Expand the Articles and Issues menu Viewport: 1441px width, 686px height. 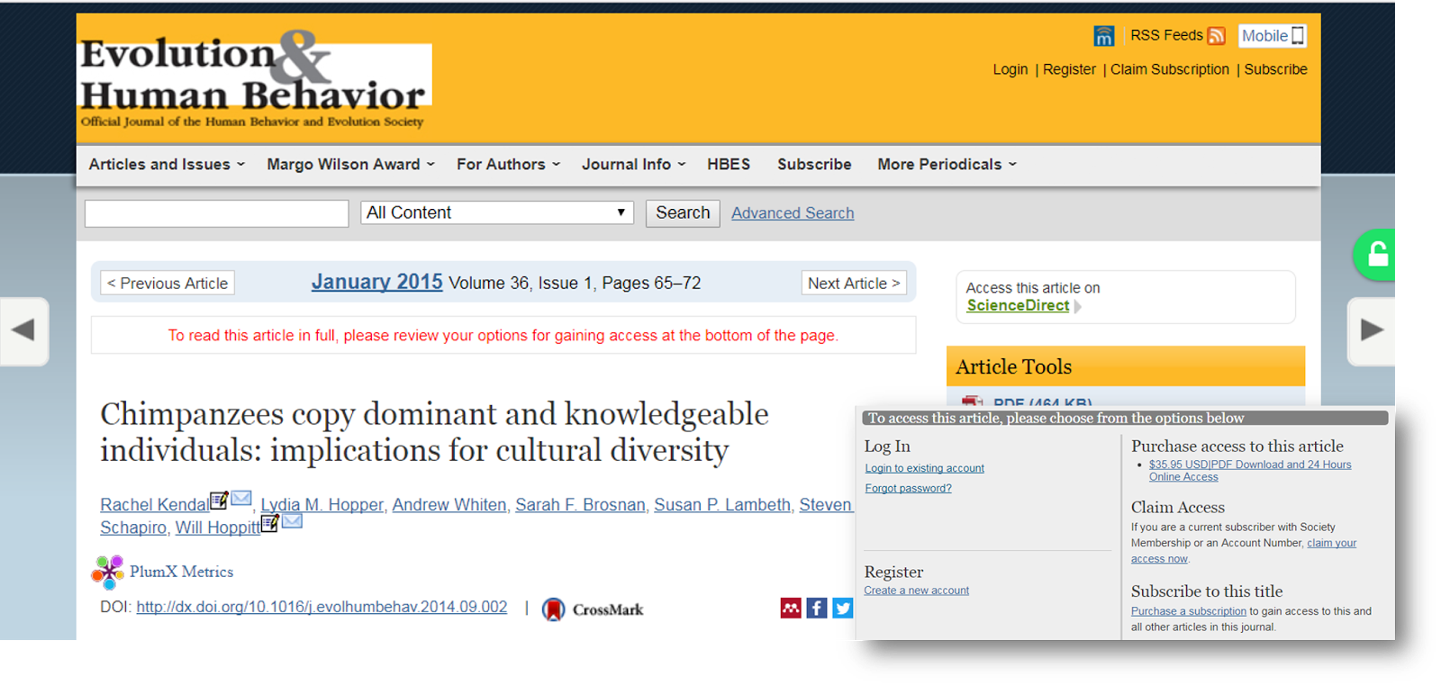(167, 164)
